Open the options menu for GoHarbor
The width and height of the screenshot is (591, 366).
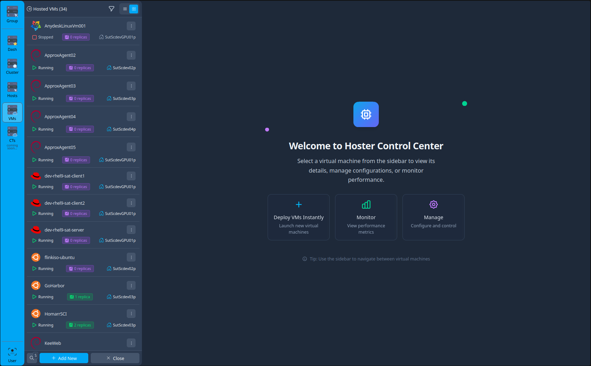pyautogui.click(x=131, y=285)
